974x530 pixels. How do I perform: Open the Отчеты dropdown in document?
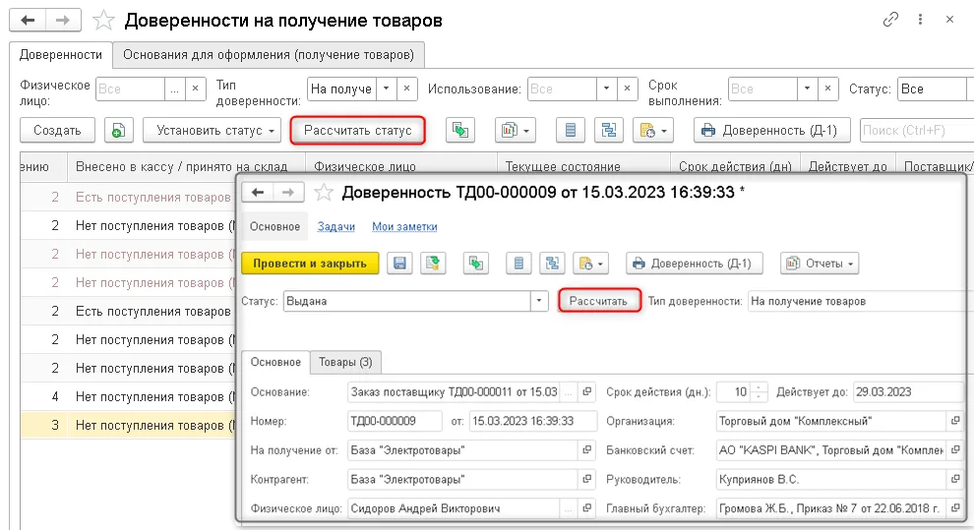coord(820,264)
